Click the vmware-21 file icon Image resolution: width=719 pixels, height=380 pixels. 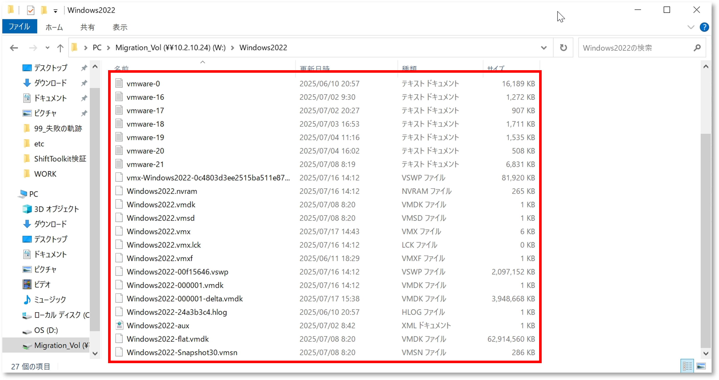tap(119, 164)
